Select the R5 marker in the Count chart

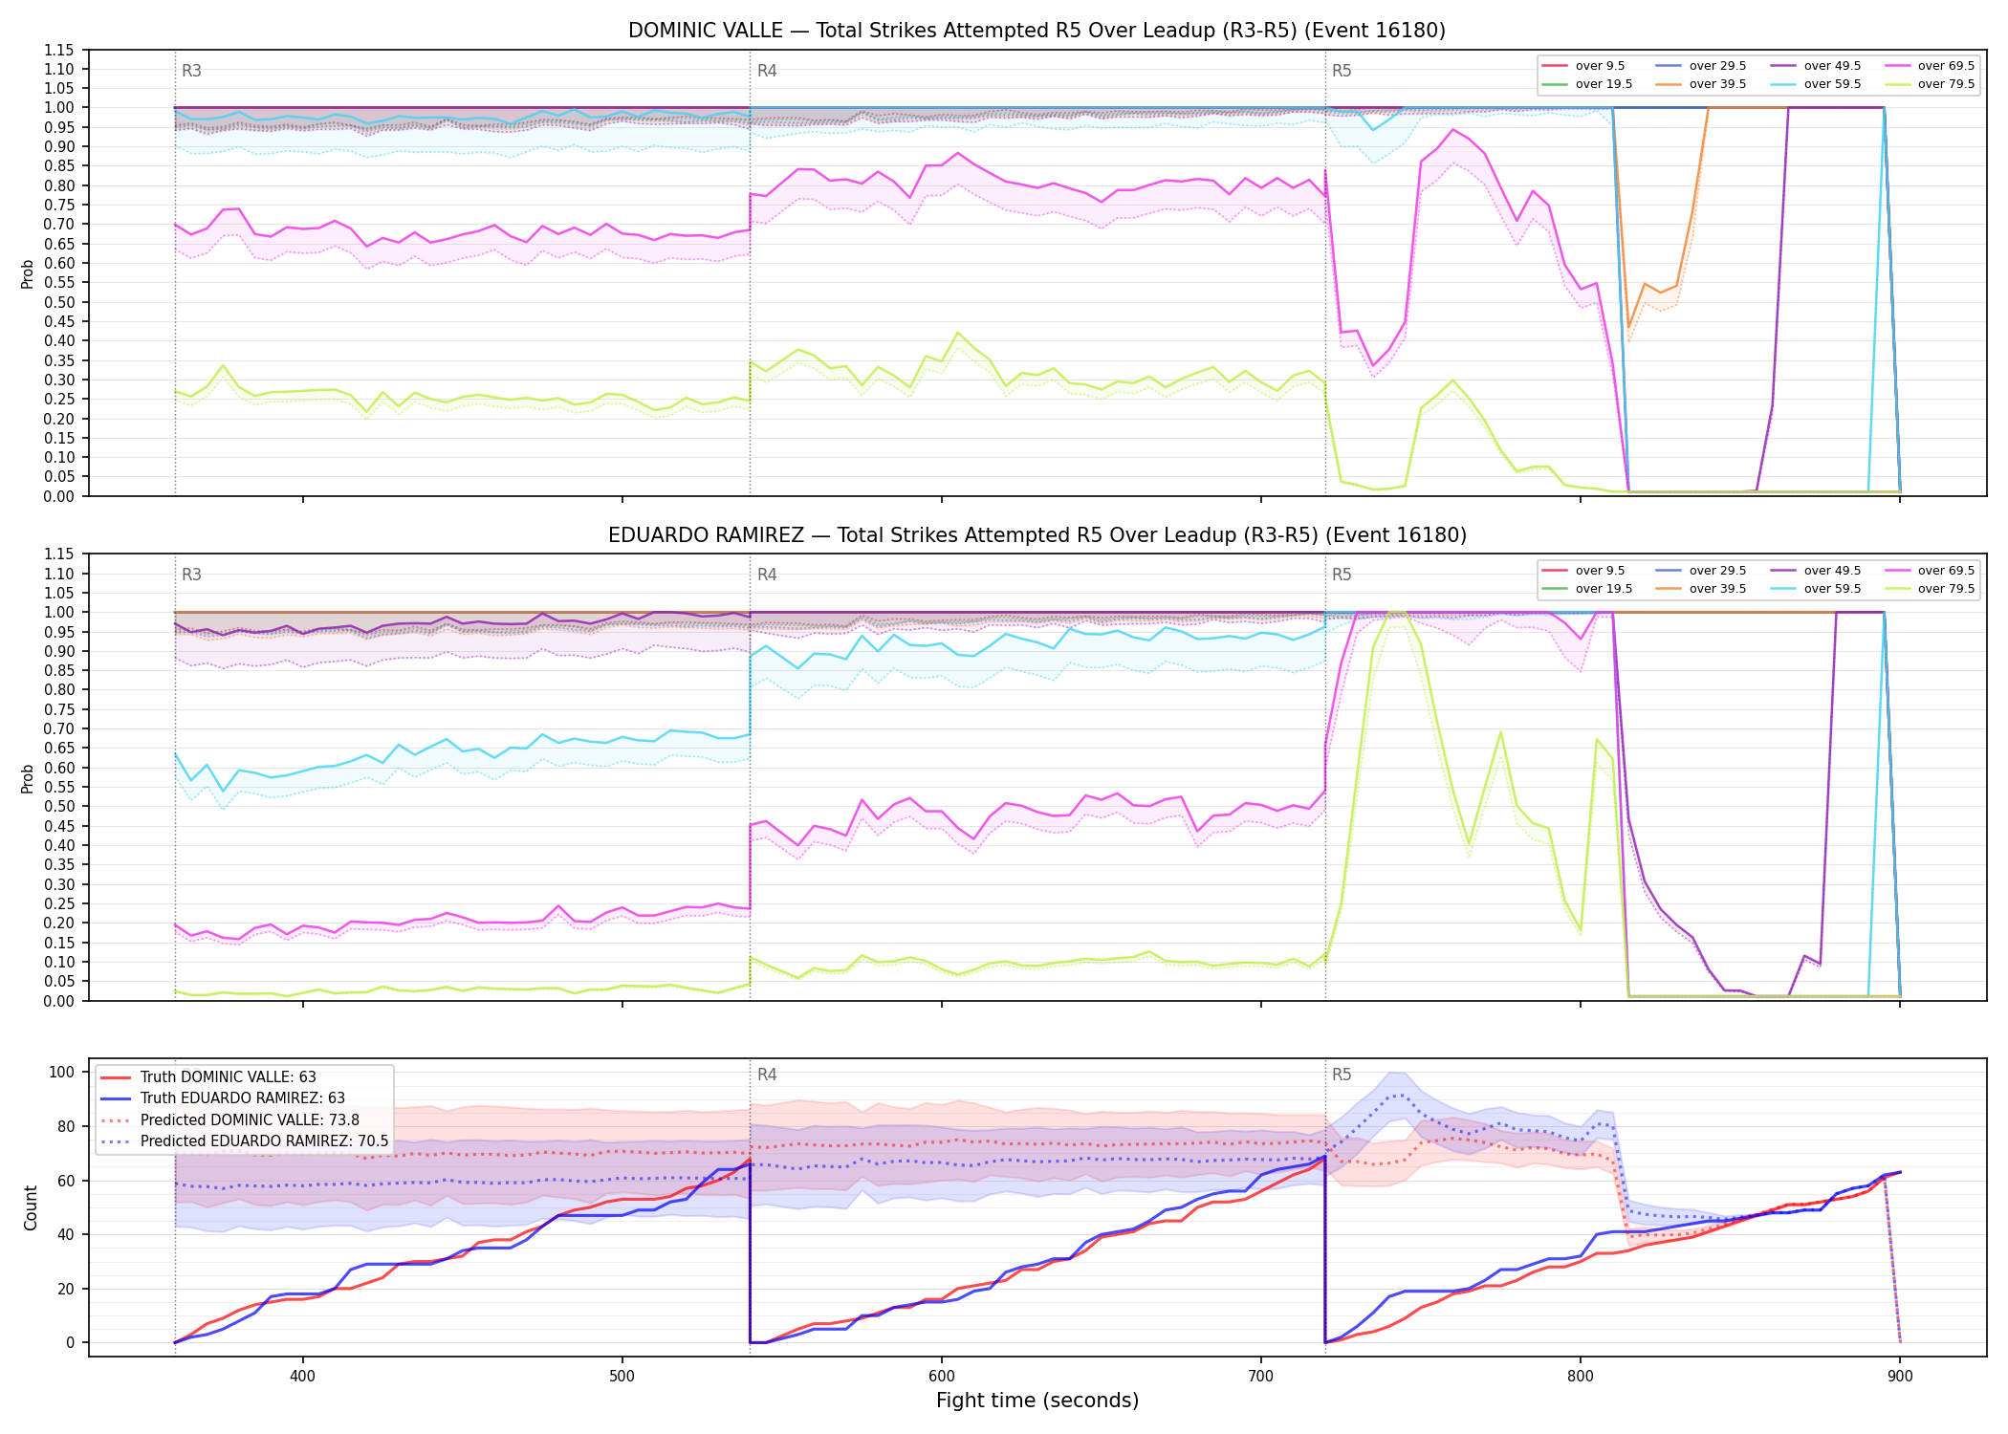pyautogui.click(x=1342, y=1075)
